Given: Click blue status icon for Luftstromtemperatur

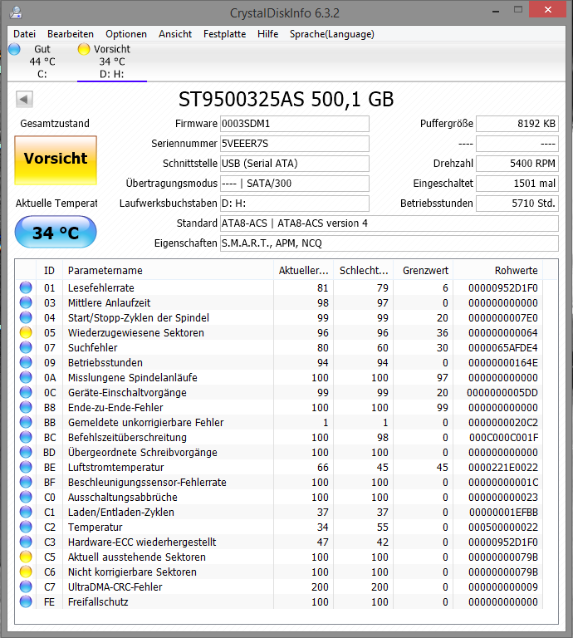Looking at the screenshot, I should click(x=26, y=467).
